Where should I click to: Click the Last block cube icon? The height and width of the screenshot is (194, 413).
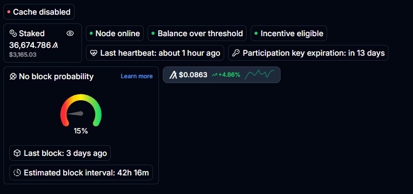pos(17,153)
